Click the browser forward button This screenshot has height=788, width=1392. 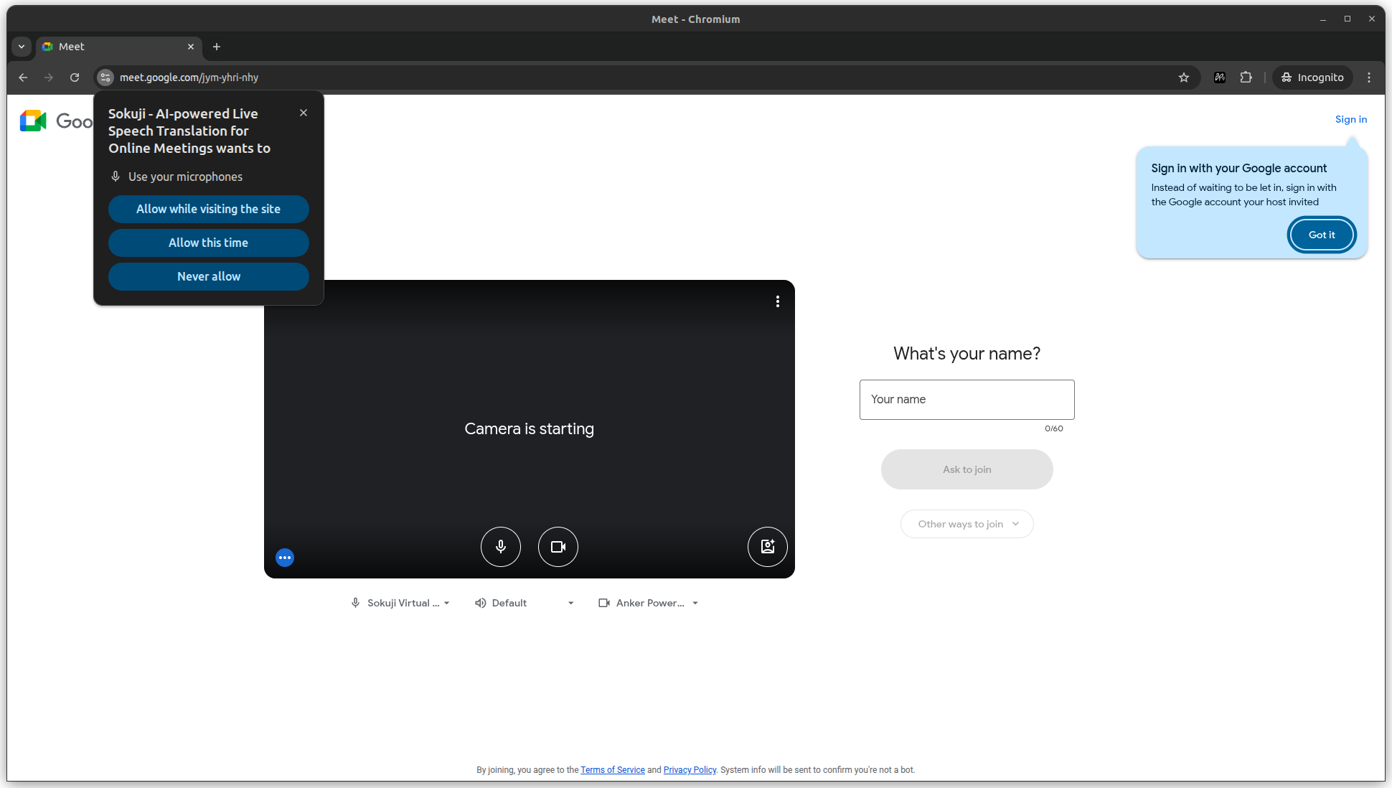(49, 78)
